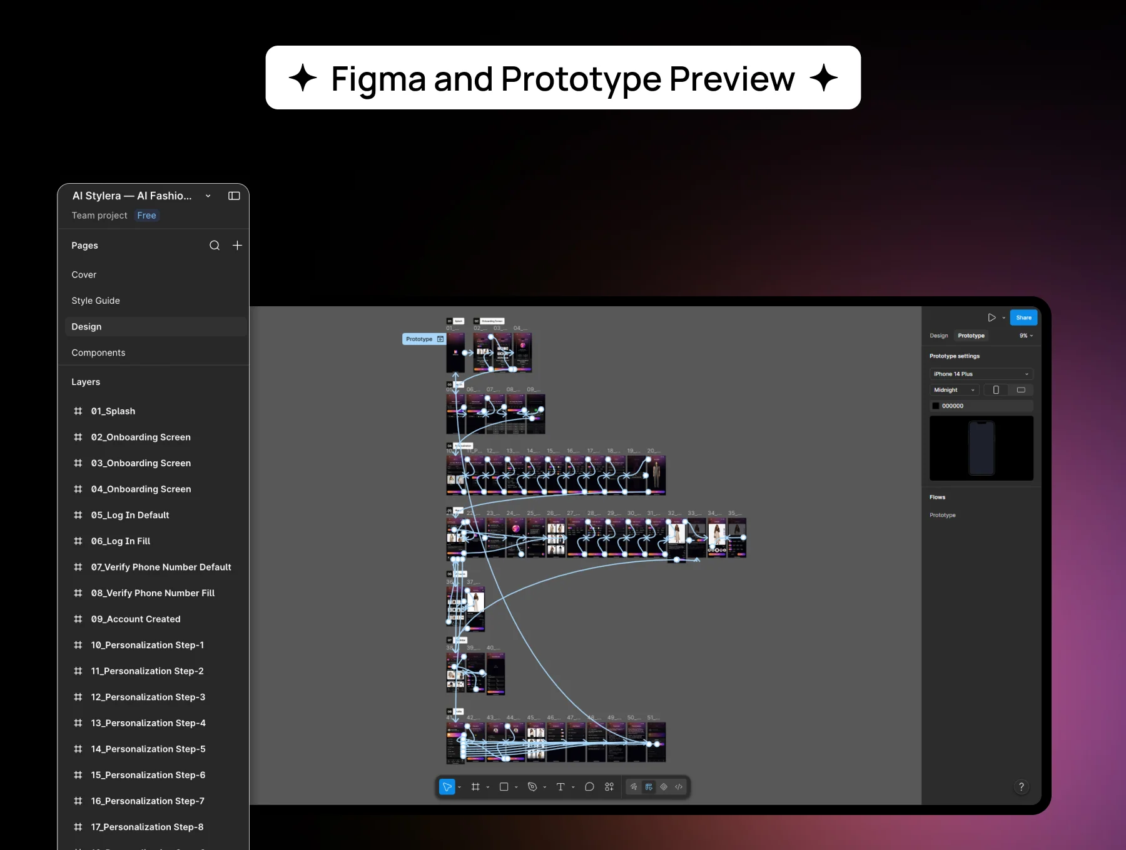1126x850 pixels.
Task: Open presentation options dropdown beside play
Action: pyautogui.click(x=1004, y=318)
